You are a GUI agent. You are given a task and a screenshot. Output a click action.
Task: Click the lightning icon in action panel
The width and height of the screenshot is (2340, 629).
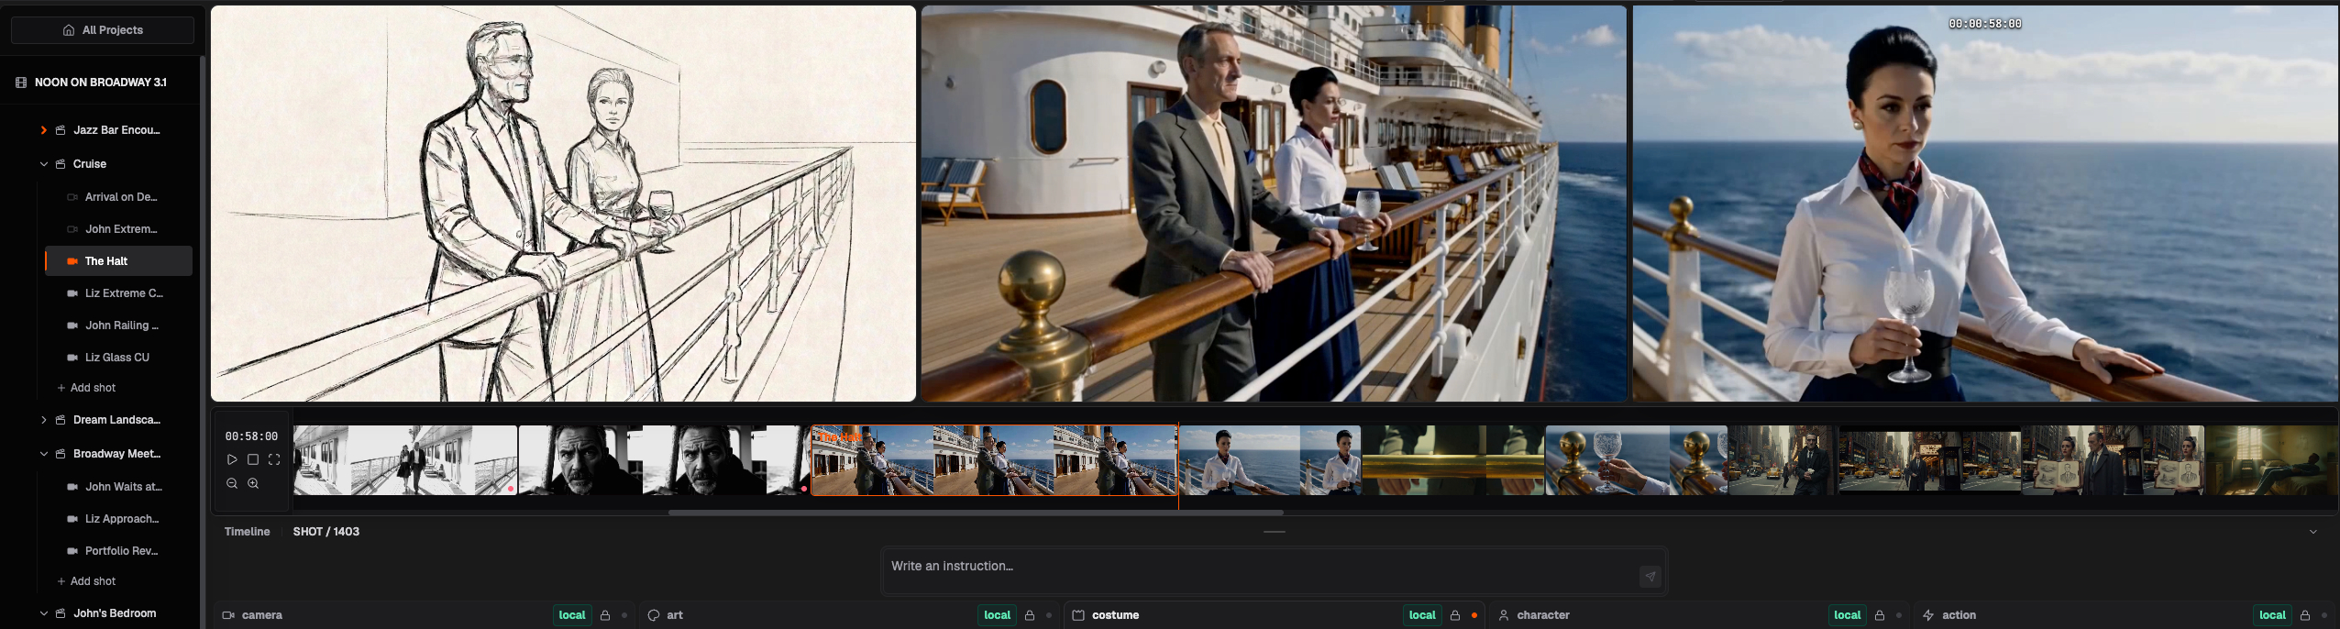[1928, 615]
